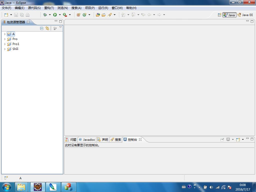Viewport: 256px width, 192px height.
Task: Click the Display Selected Console icon
Action: click(228, 139)
